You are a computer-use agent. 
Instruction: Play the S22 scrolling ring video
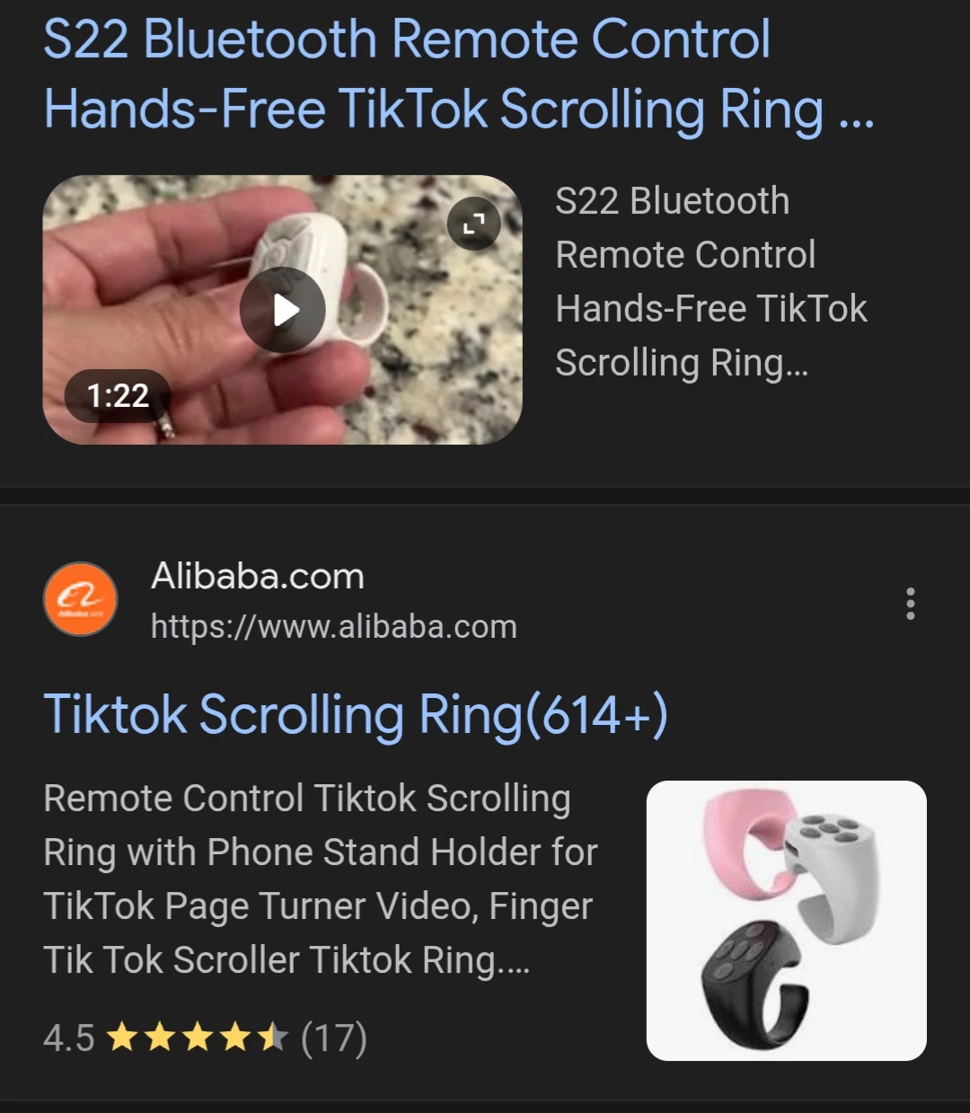pos(283,310)
